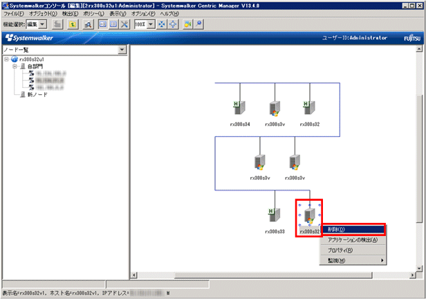
Task: Select the first blurred subnet under 自部門
Action: pyautogui.click(x=50, y=73)
